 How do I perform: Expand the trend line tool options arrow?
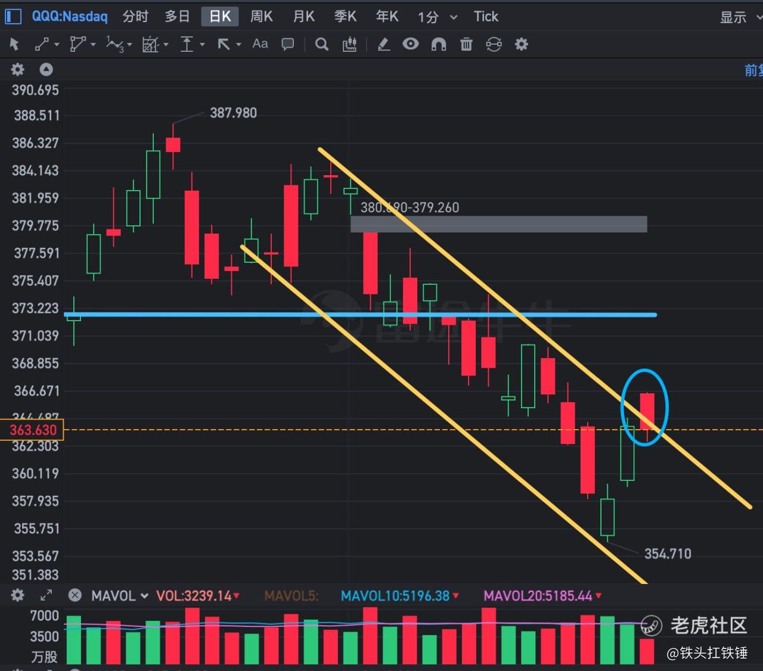pyautogui.click(x=57, y=45)
